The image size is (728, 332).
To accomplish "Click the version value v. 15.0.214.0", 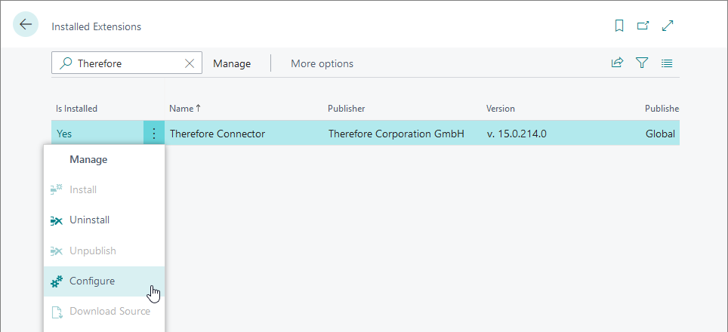I will click(x=517, y=134).
